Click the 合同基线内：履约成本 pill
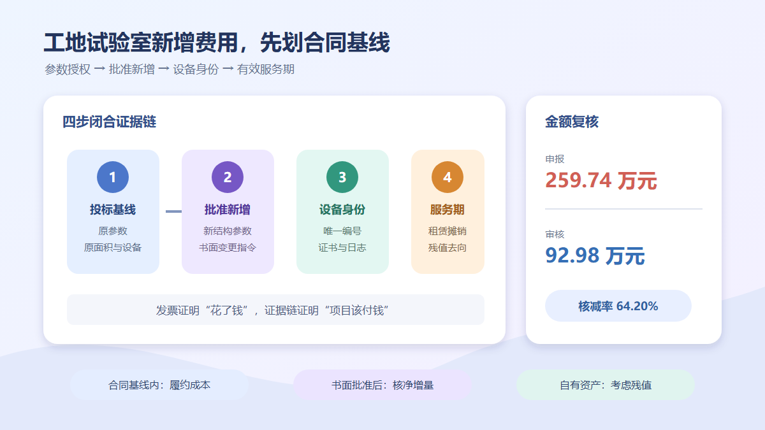This screenshot has height=430, width=765. 159,385
